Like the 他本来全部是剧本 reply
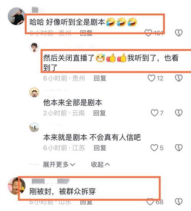Image resolution: width=191 pixels, height=211 pixels. (154, 113)
